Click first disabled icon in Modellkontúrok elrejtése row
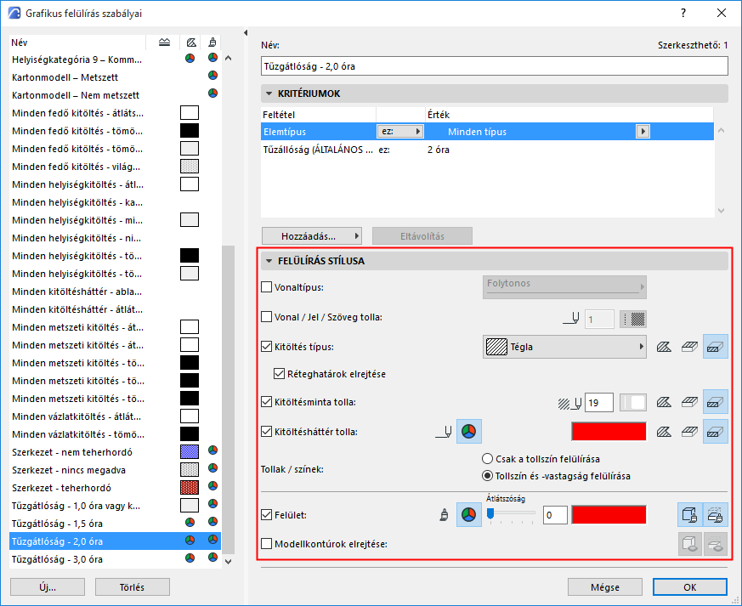The width and height of the screenshot is (742, 606). [x=690, y=544]
